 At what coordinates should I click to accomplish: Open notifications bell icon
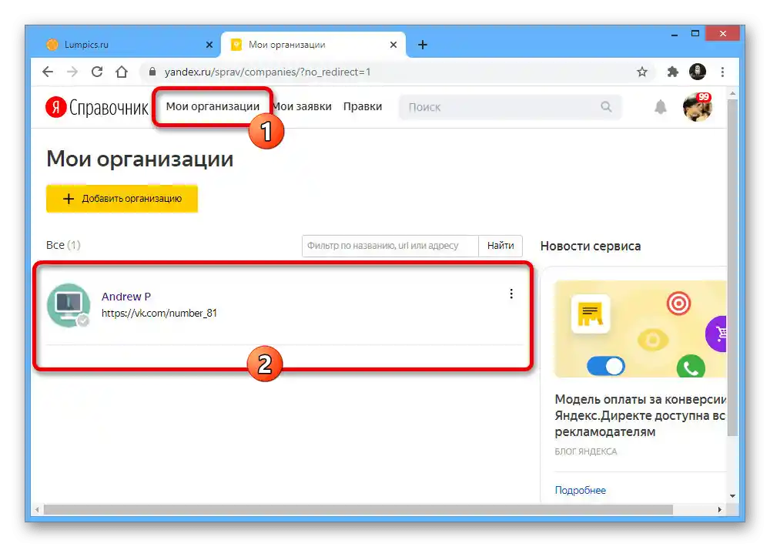[x=661, y=107]
